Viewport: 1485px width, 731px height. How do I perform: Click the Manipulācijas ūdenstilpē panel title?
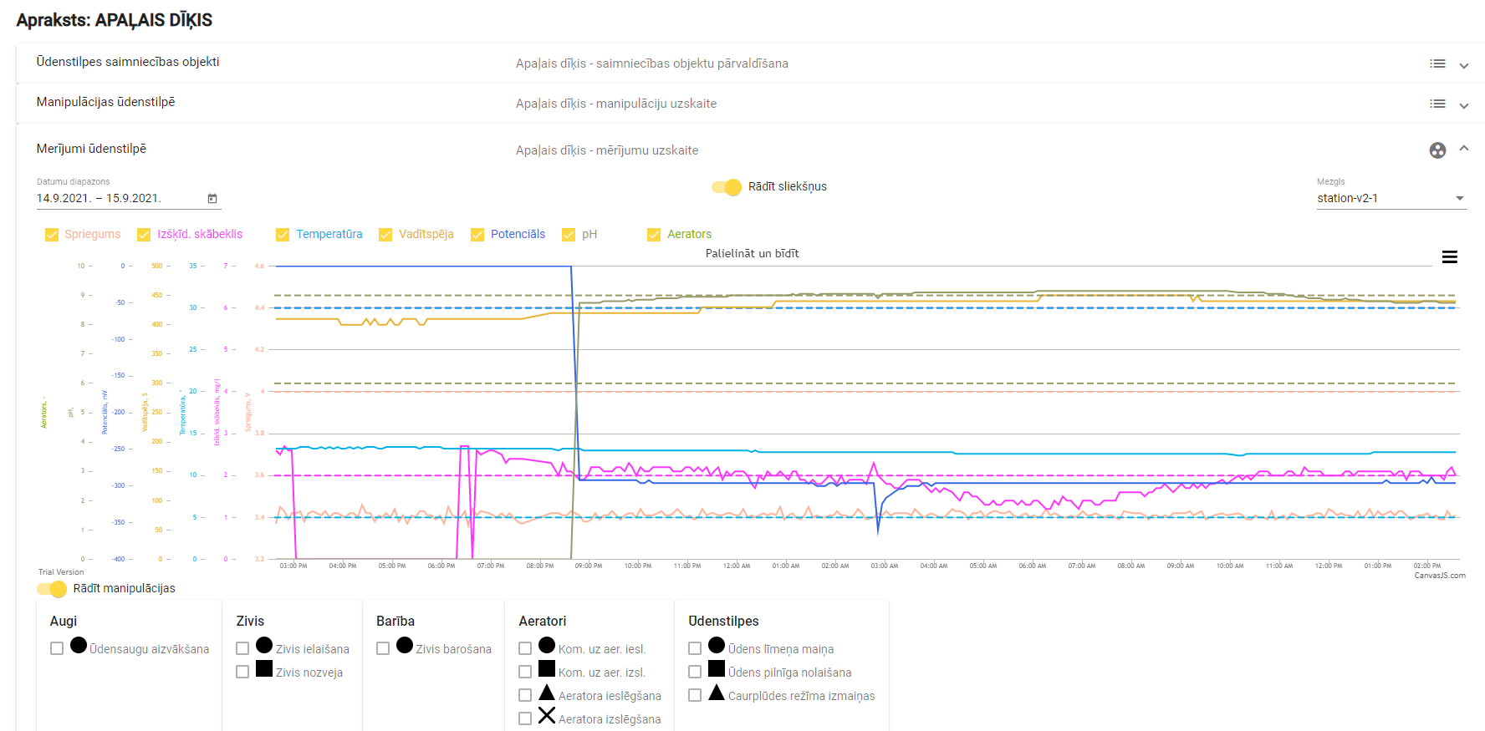point(105,102)
